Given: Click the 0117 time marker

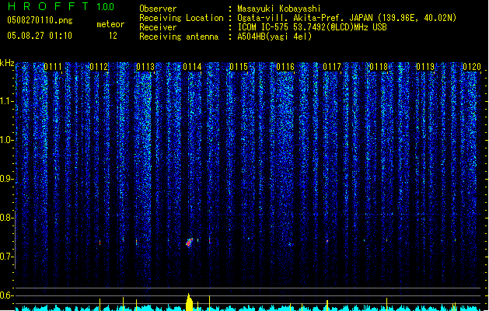Looking at the screenshot, I should (x=332, y=67).
